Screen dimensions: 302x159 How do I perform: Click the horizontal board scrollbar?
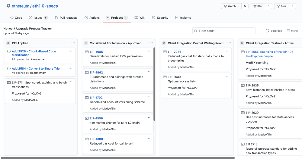(x=118, y=158)
